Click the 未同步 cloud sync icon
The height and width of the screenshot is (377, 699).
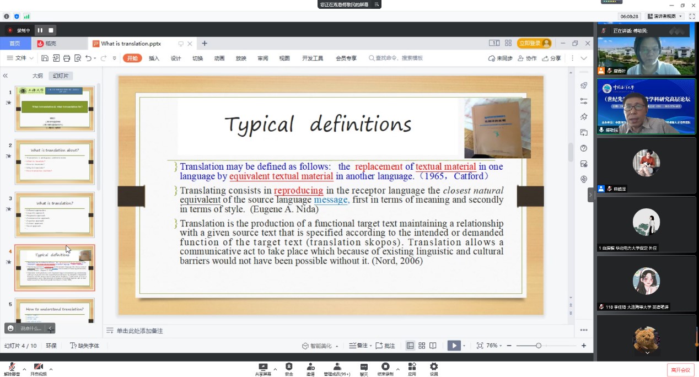[x=501, y=58]
